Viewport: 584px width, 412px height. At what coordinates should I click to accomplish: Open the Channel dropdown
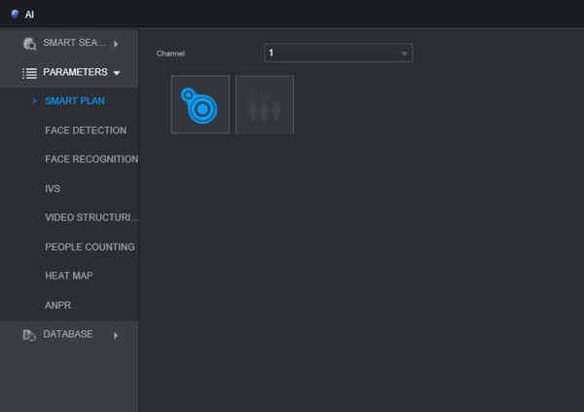(338, 53)
